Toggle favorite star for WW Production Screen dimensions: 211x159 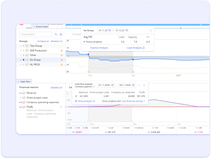62,51
